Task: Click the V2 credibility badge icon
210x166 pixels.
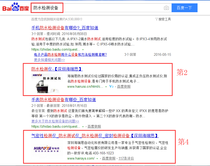Action: click(111, 86)
